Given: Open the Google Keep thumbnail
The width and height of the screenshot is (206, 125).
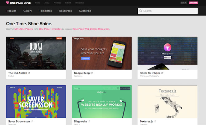Looking at the screenshot, I should (102, 53).
